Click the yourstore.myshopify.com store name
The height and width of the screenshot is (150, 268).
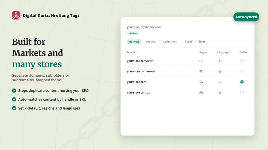click(x=144, y=27)
